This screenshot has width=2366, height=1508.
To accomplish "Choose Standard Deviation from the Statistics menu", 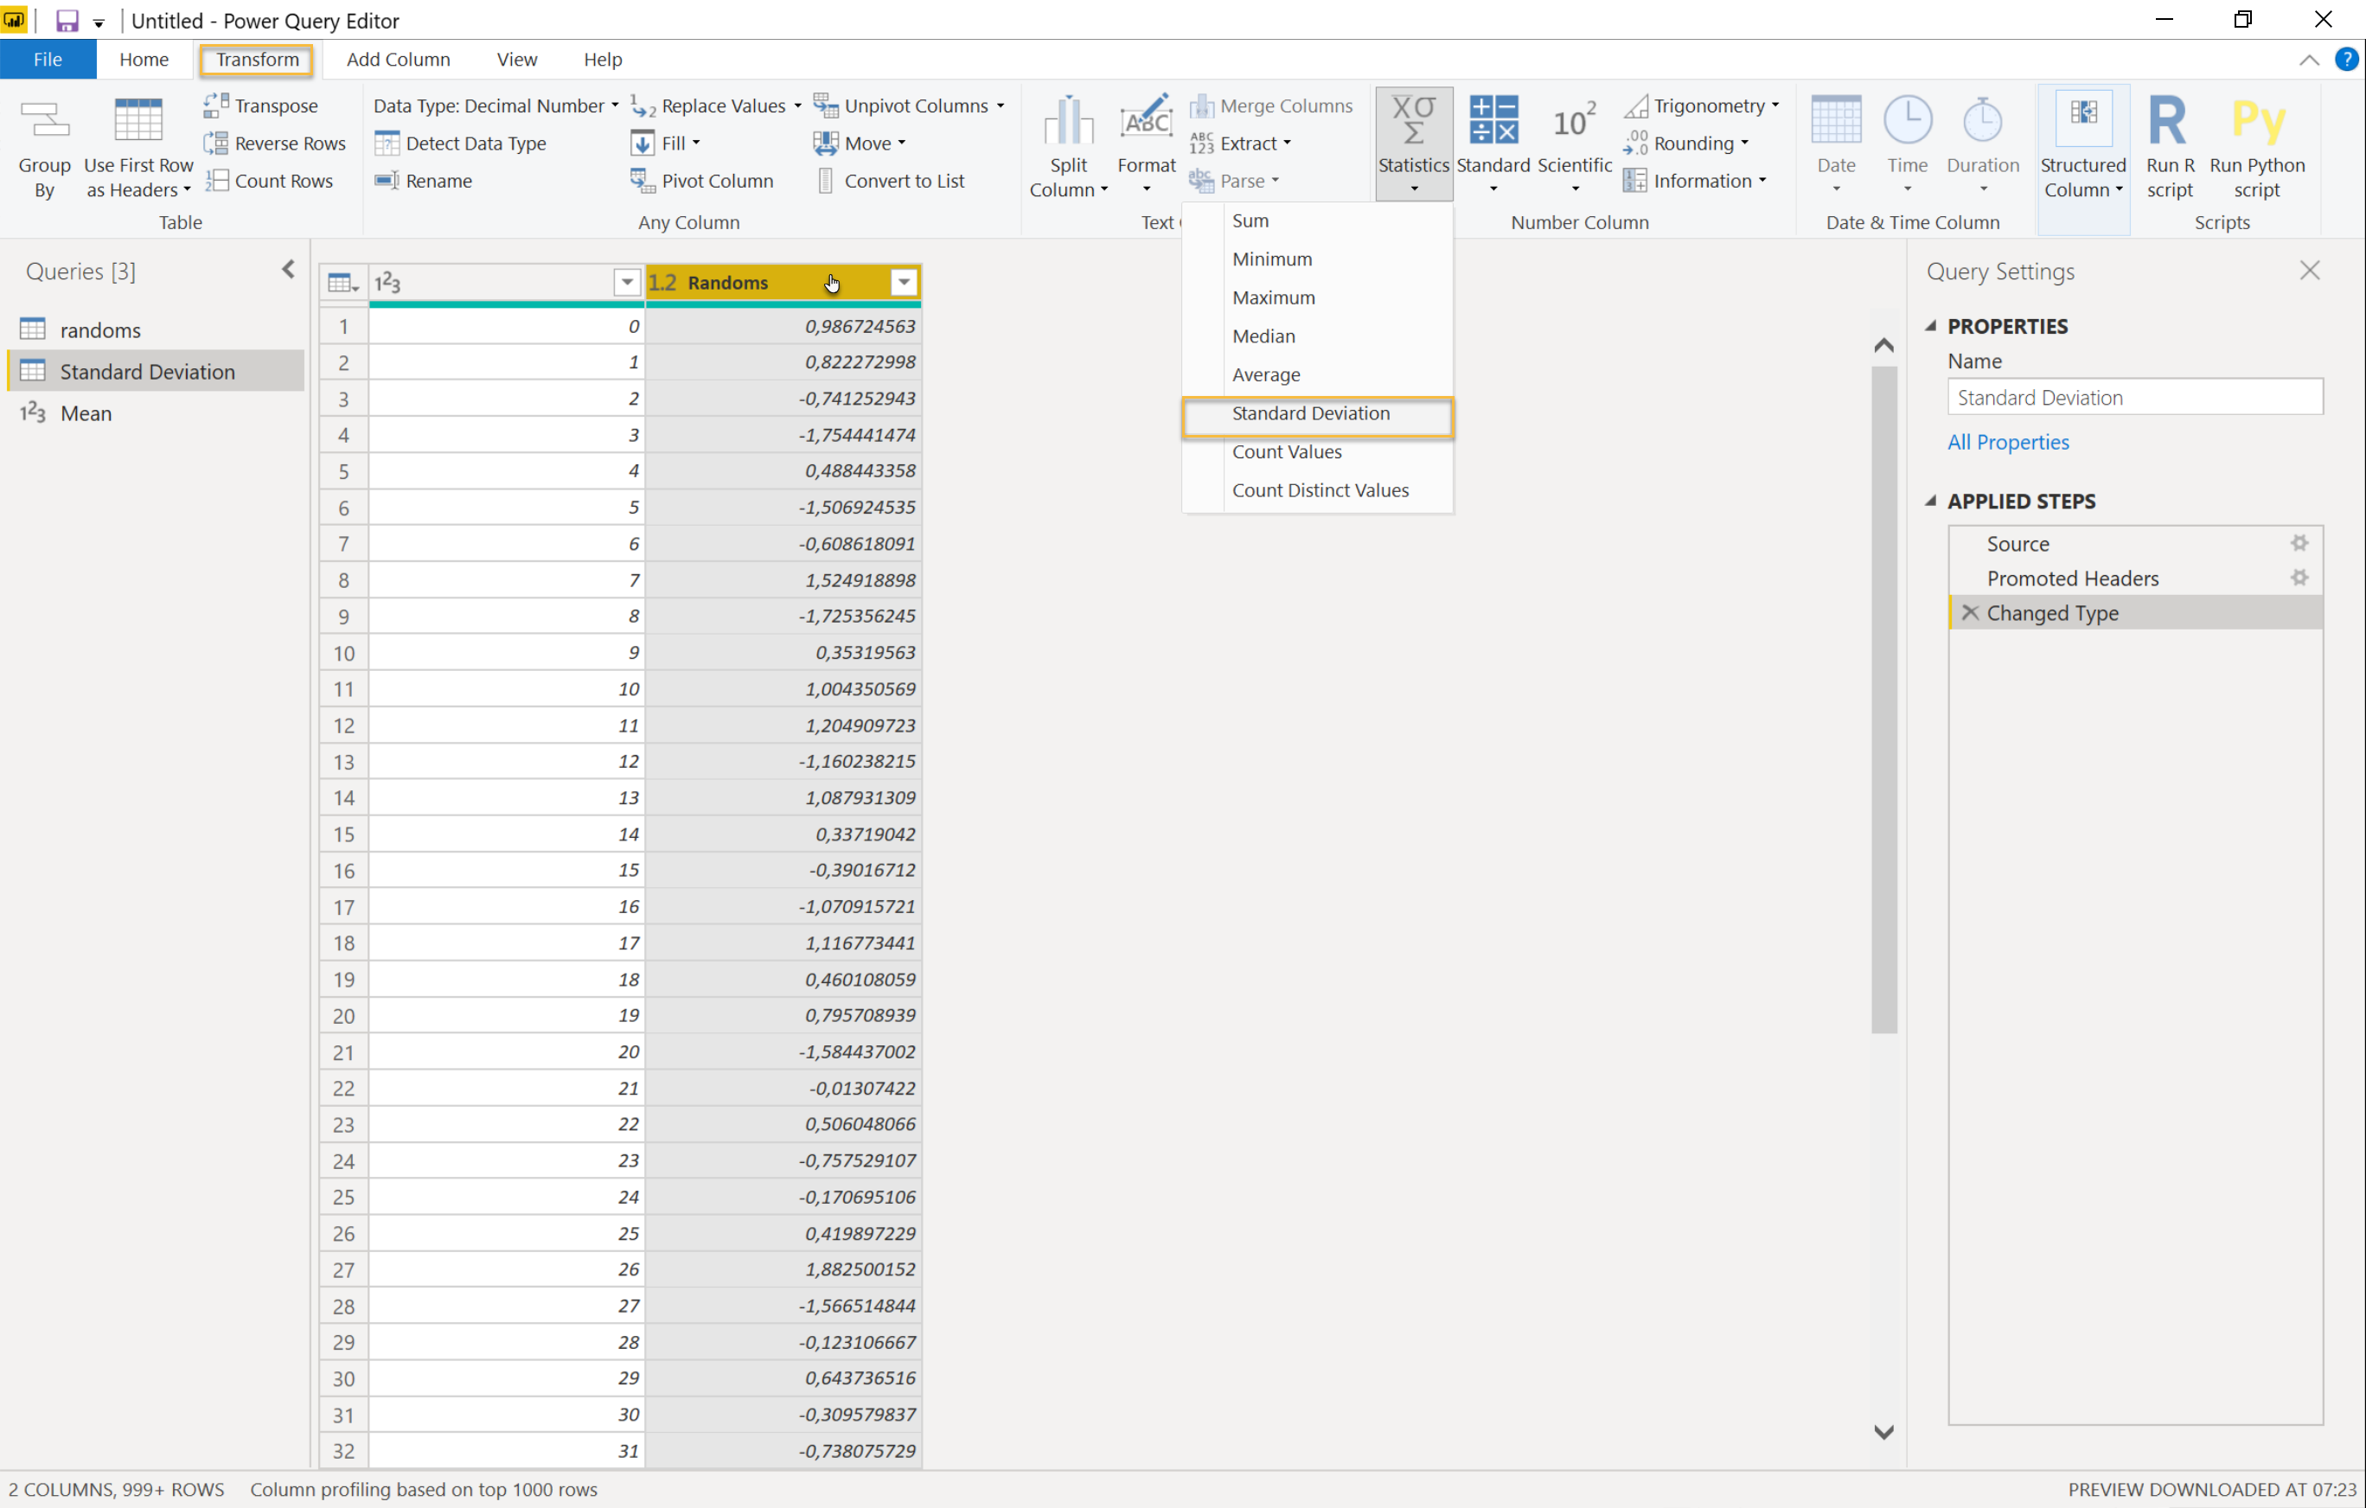I will [1318, 413].
